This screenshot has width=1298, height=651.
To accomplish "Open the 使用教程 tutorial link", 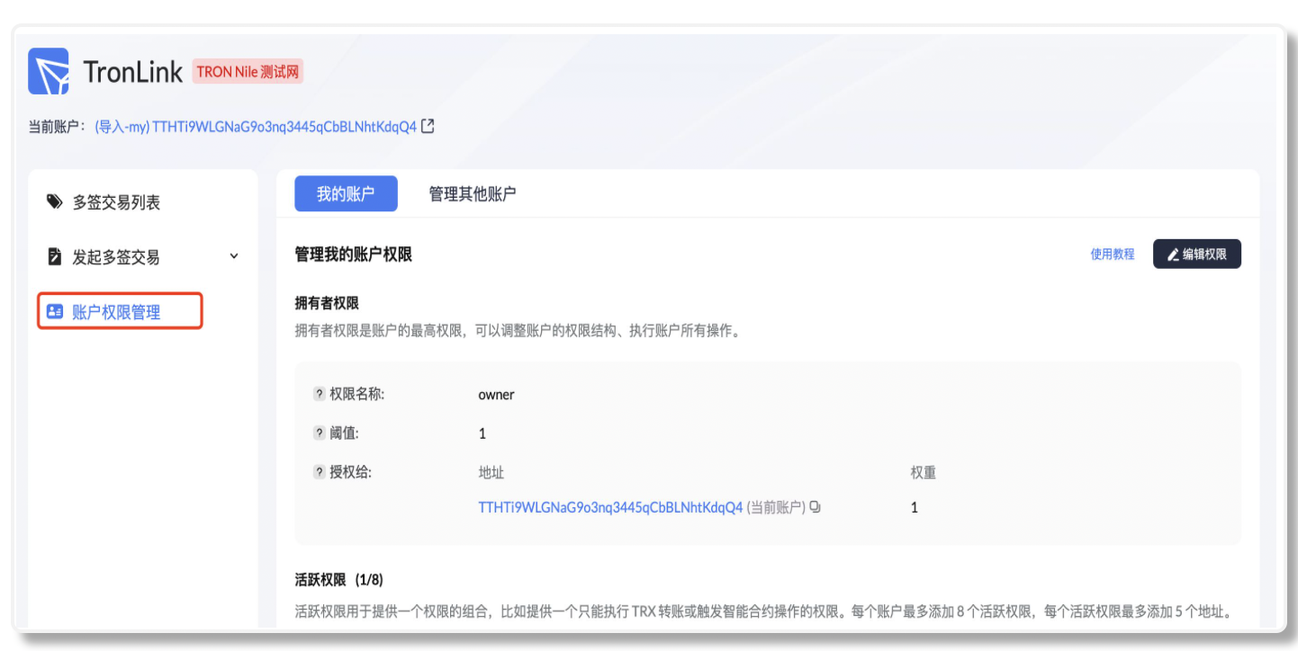I will click(x=1113, y=254).
